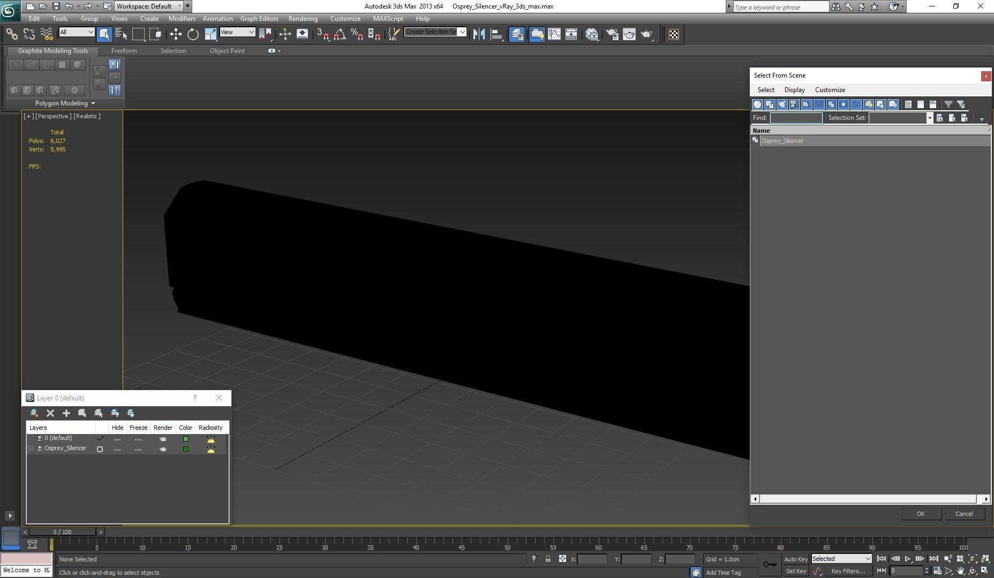Toggle Display Lights filter in Select From Scene
The width and height of the screenshot is (994, 578).
tap(782, 104)
